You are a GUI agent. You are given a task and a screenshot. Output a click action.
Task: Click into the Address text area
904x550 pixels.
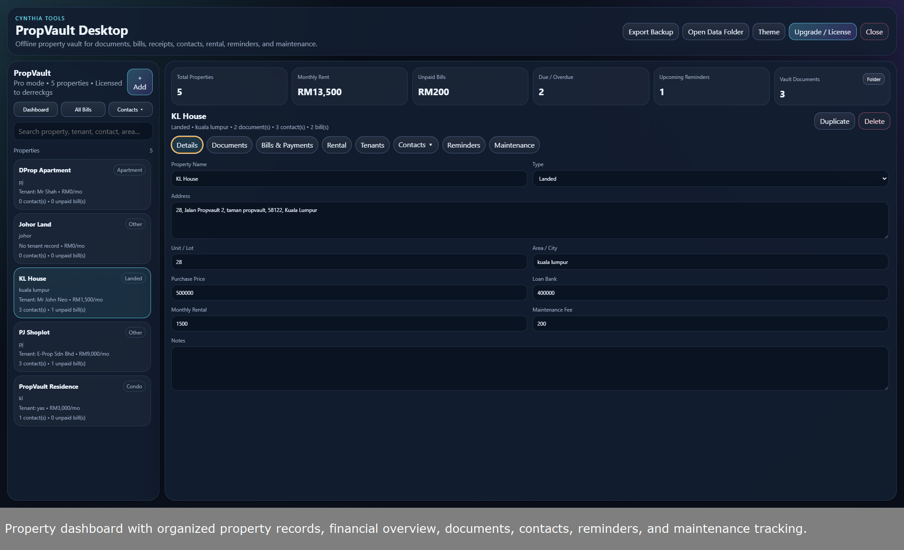point(530,220)
